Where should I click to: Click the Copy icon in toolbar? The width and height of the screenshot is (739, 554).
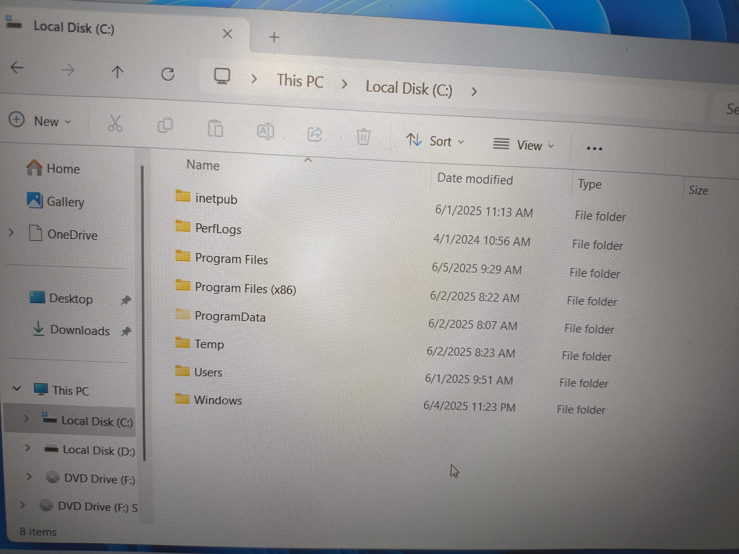(165, 126)
